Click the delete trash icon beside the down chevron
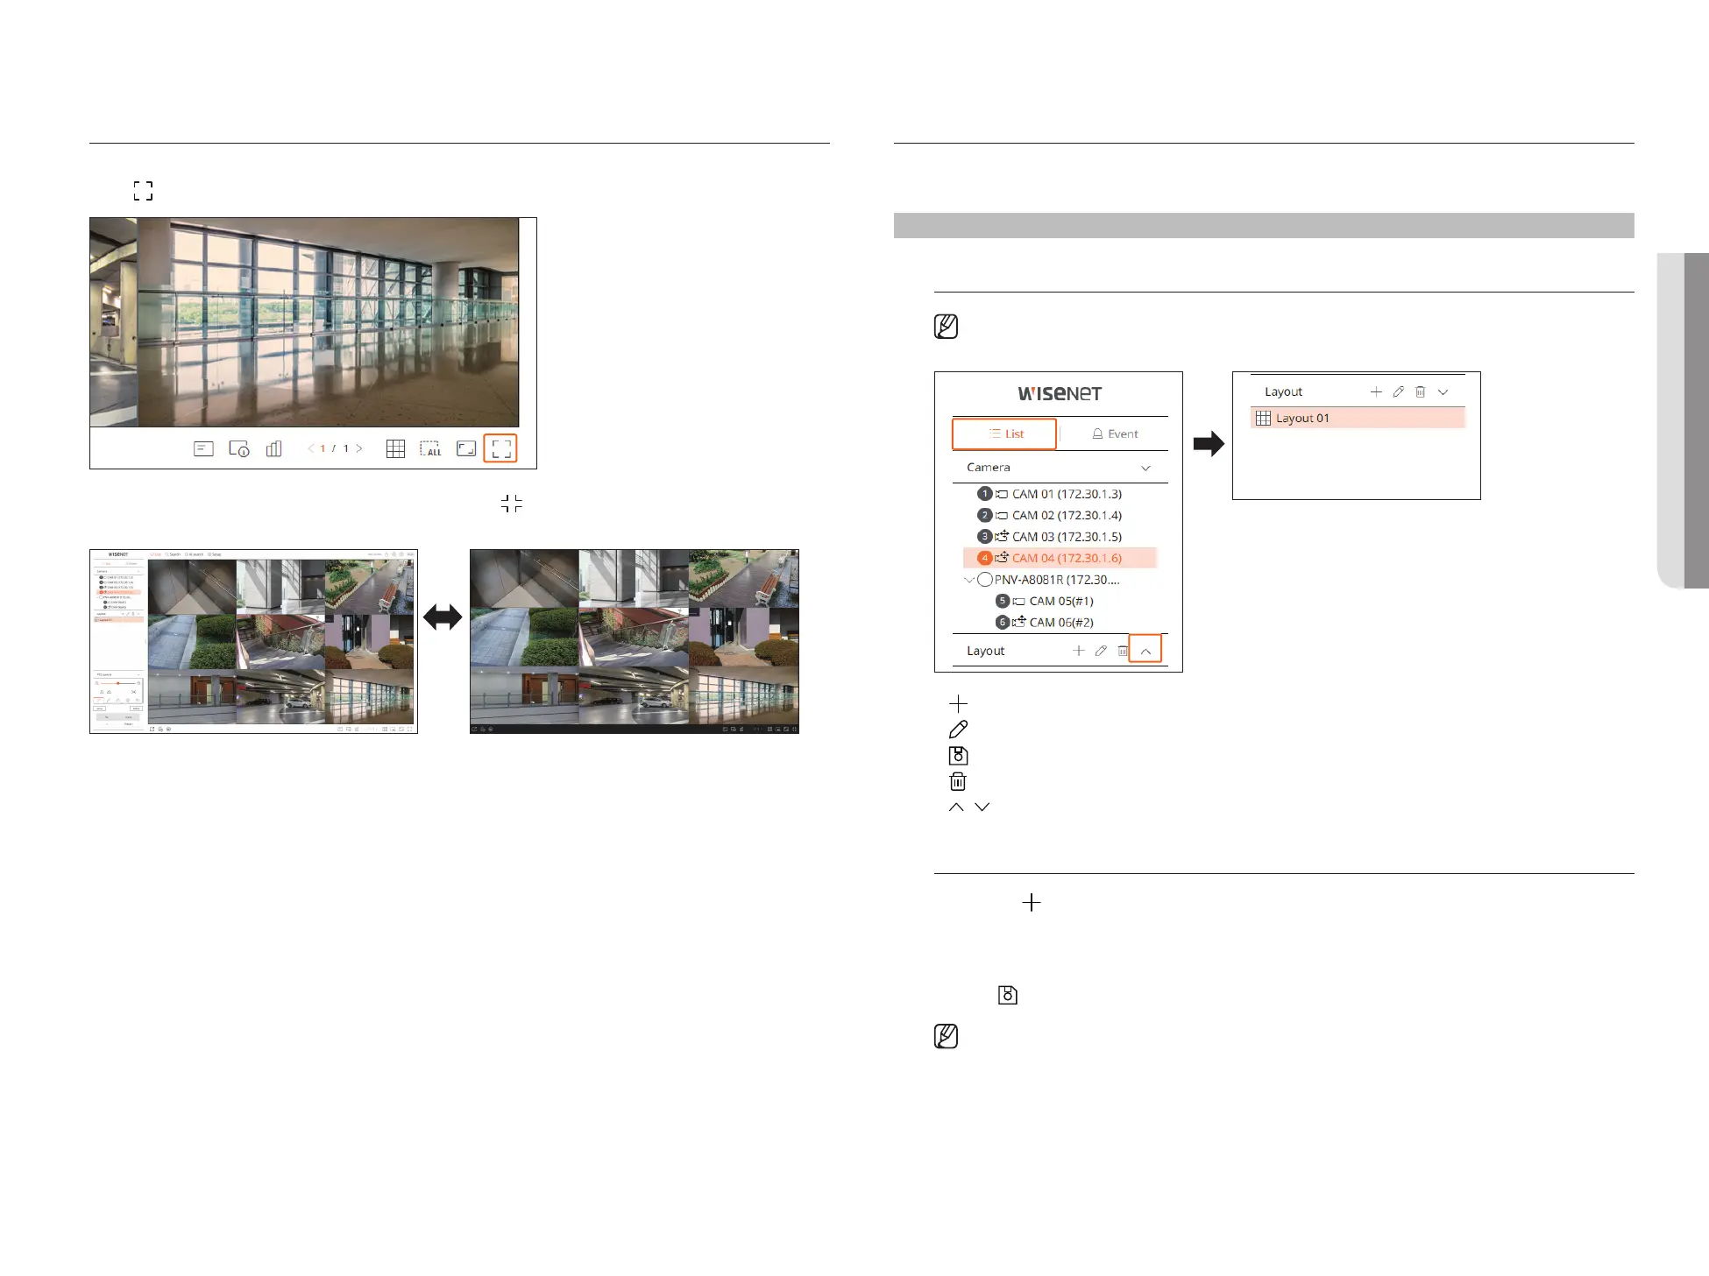The image size is (1709, 1276). click(1420, 391)
